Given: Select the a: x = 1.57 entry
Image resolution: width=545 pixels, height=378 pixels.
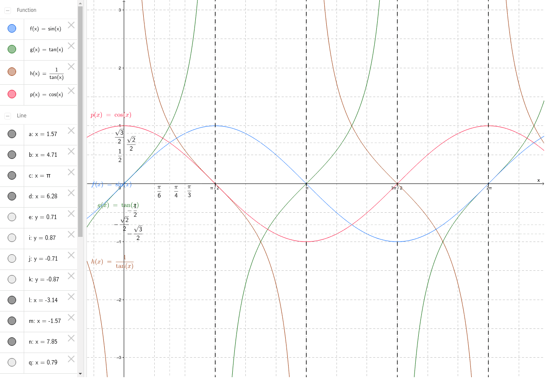Looking at the screenshot, I should point(43,134).
